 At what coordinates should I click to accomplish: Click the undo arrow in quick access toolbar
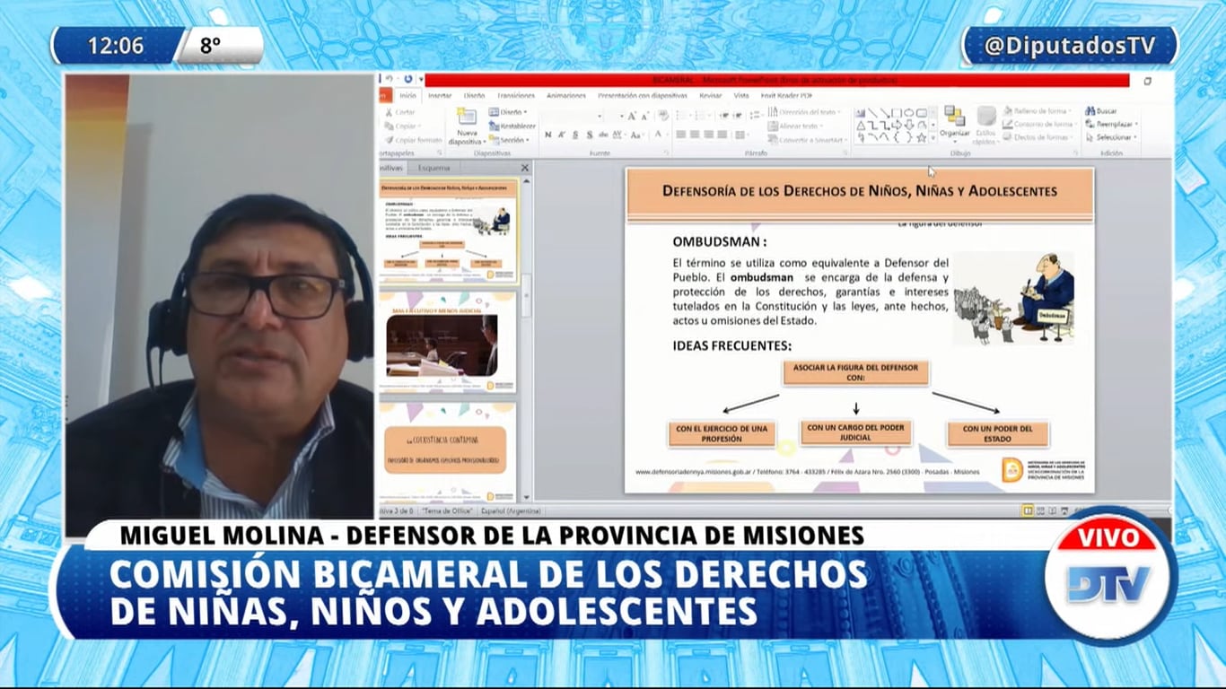(x=390, y=79)
